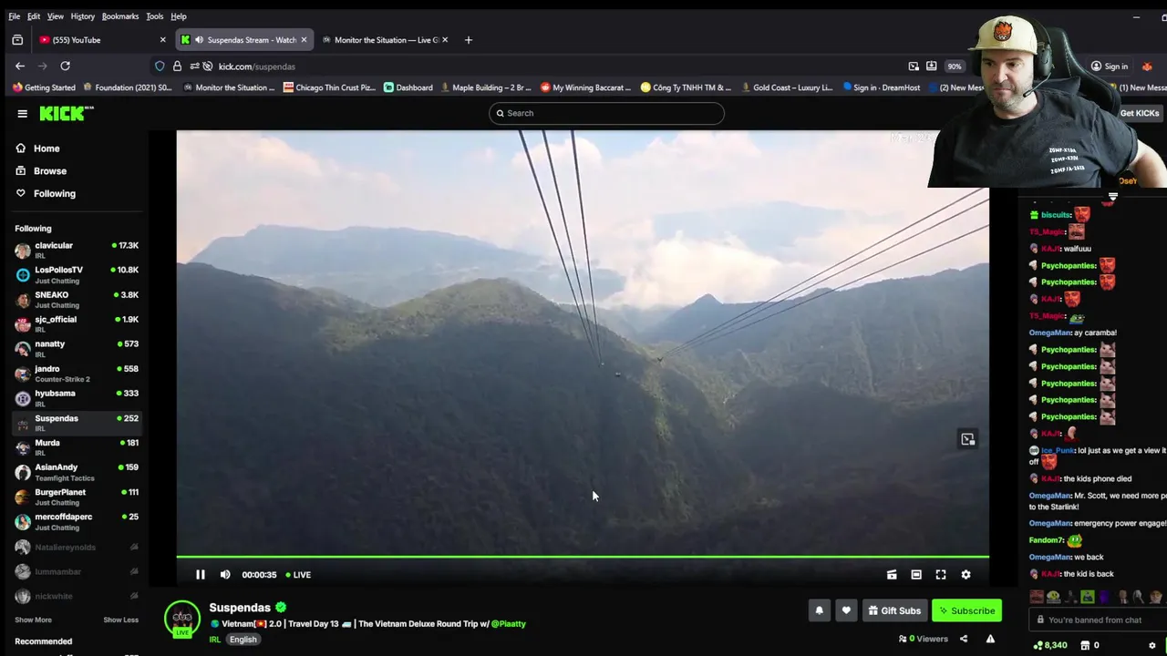Open Murda channel in Following list

(77, 447)
